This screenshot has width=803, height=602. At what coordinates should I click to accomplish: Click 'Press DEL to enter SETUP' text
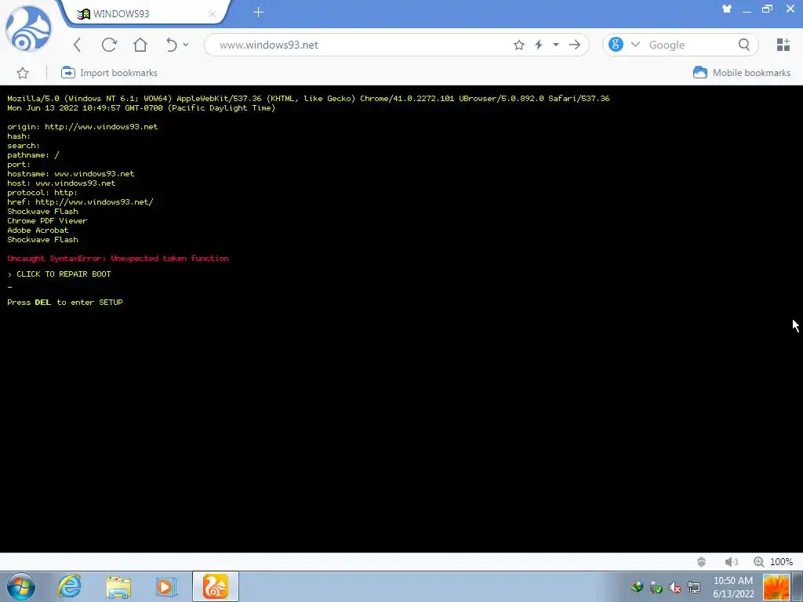click(x=65, y=303)
